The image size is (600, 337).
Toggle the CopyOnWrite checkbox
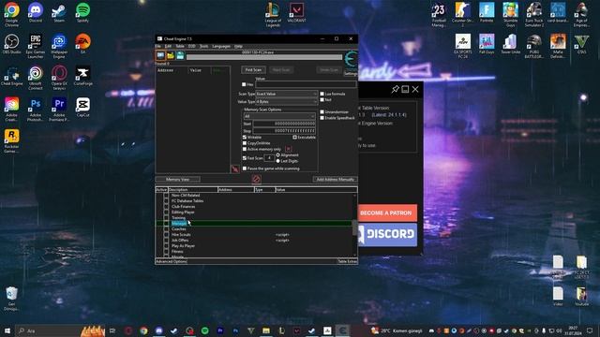coord(245,143)
